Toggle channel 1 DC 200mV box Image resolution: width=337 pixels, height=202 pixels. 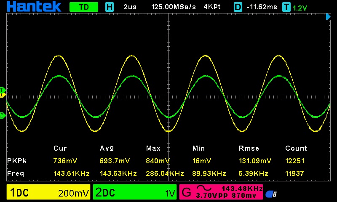(49, 193)
